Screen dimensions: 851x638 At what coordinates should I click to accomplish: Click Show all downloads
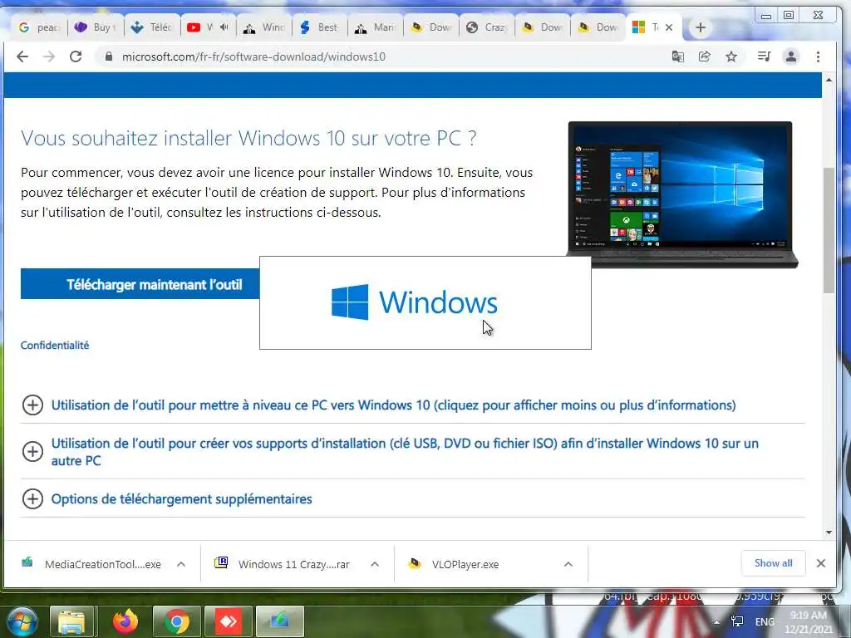[774, 563]
